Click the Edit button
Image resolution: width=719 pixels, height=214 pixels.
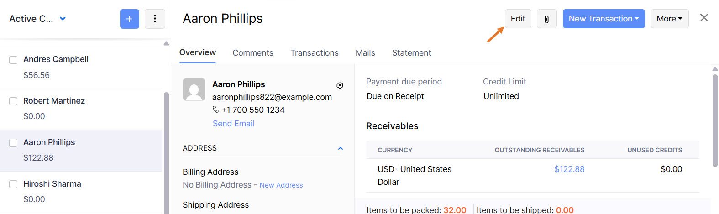point(518,19)
